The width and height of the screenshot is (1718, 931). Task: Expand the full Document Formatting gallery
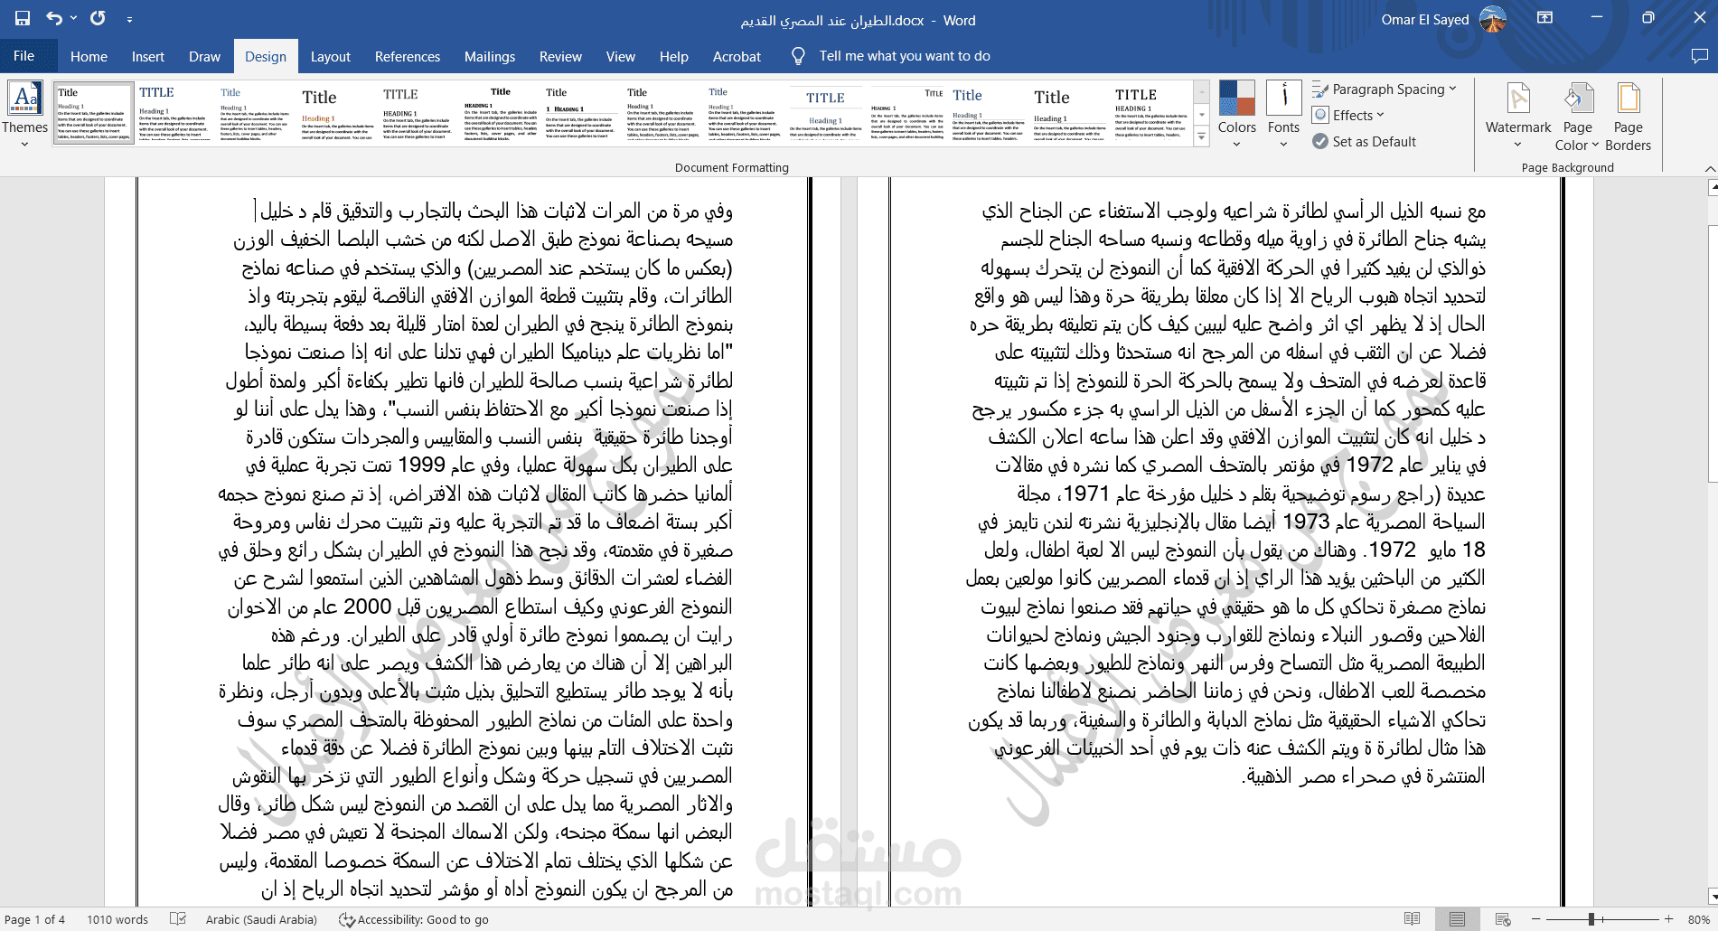pos(1201,137)
